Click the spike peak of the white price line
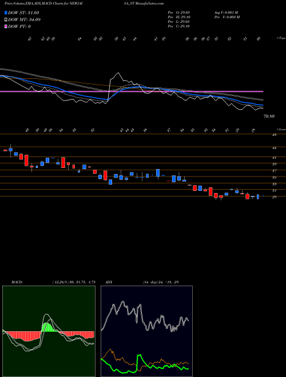This screenshot has width=286, height=377. click(118, 73)
